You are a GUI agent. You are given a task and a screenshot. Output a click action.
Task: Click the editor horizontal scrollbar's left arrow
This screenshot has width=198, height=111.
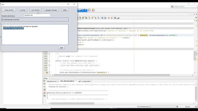point(52,75)
